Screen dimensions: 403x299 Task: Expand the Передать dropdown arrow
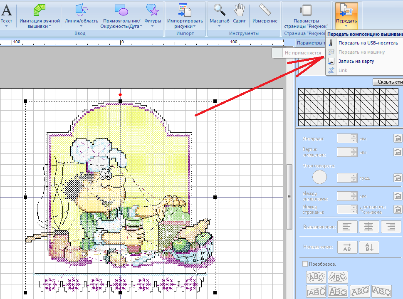(x=346, y=26)
